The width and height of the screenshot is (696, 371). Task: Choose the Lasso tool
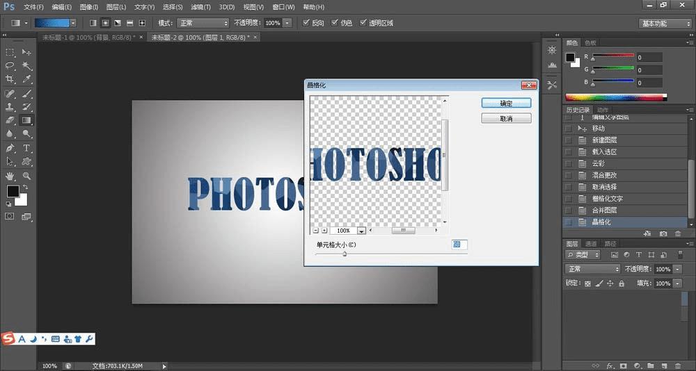pos(10,66)
